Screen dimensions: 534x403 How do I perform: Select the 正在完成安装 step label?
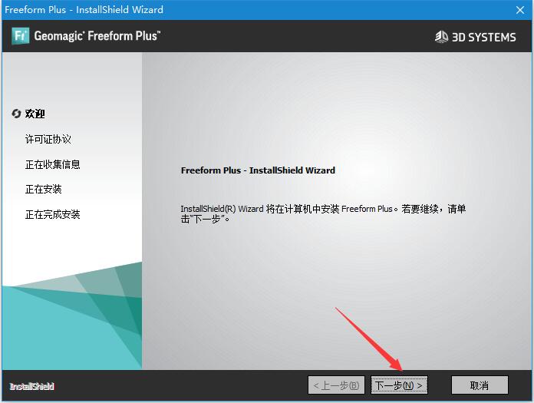tap(52, 214)
